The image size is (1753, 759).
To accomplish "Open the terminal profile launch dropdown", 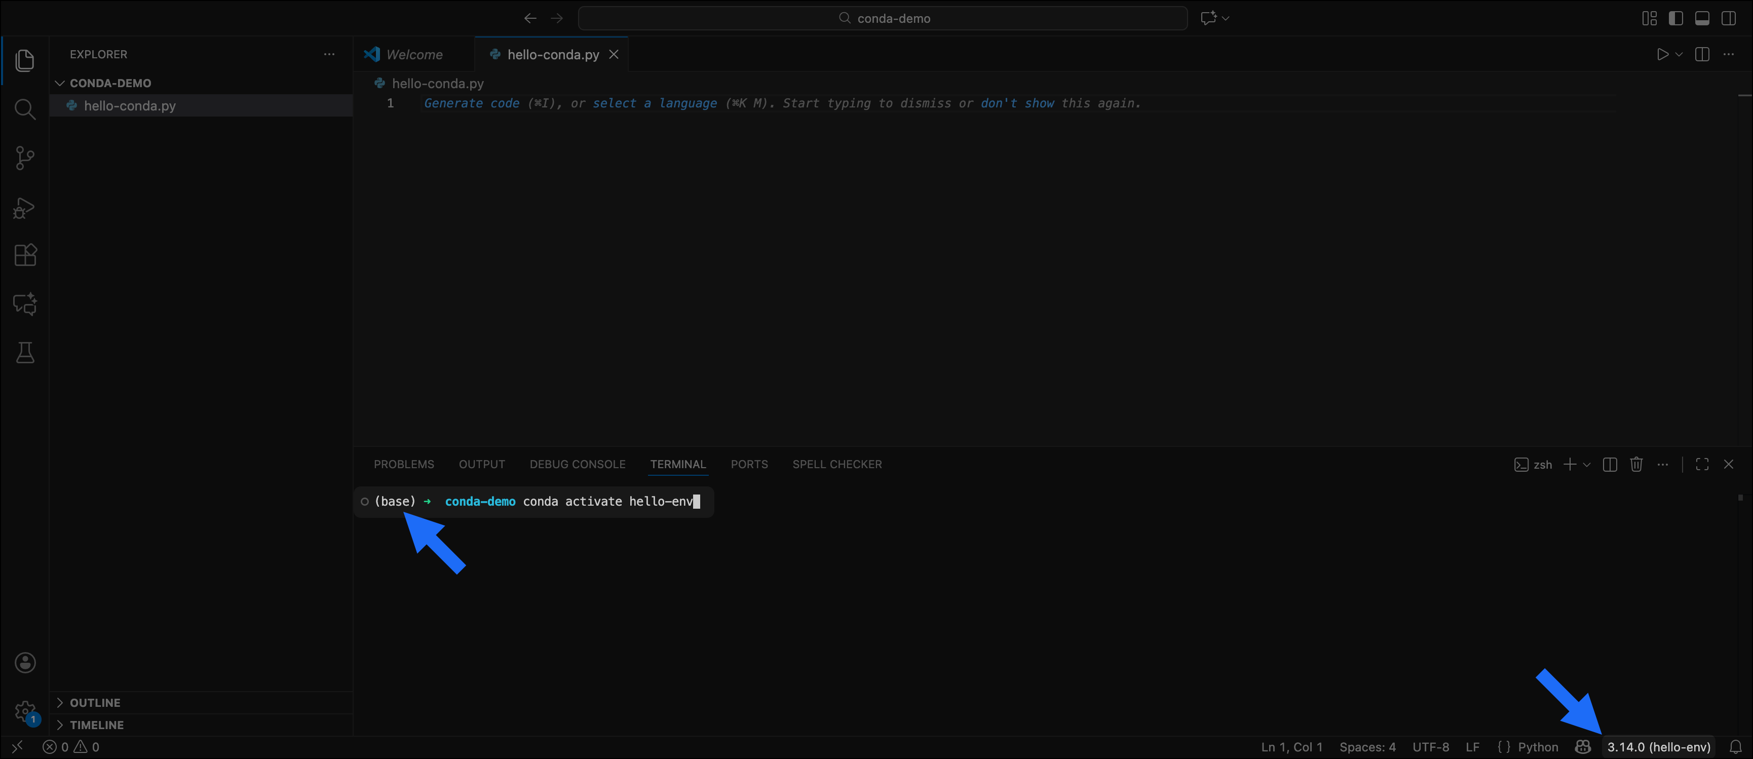I will (1587, 464).
